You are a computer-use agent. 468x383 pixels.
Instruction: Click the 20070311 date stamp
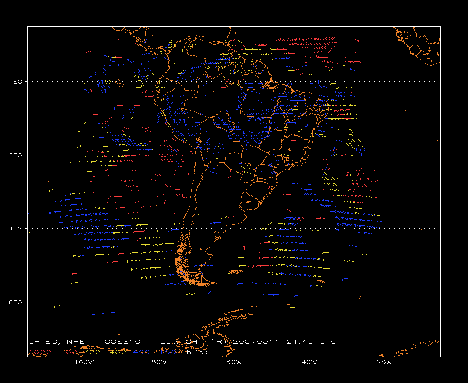(x=256, y=341)
